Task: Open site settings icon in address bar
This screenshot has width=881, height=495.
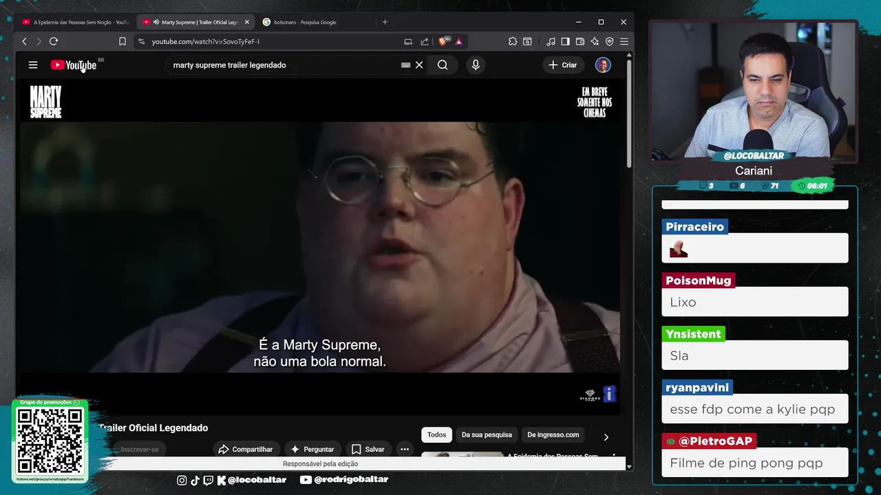Action: click(x=142, y=41)
